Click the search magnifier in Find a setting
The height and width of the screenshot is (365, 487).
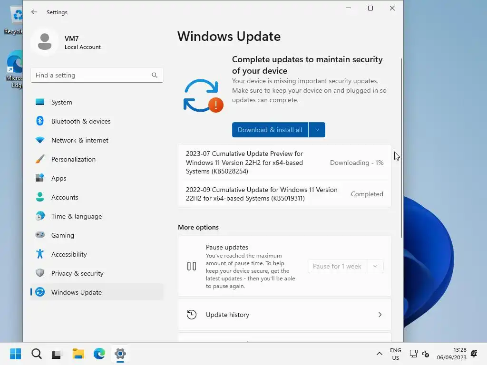[x=155, y=75]
